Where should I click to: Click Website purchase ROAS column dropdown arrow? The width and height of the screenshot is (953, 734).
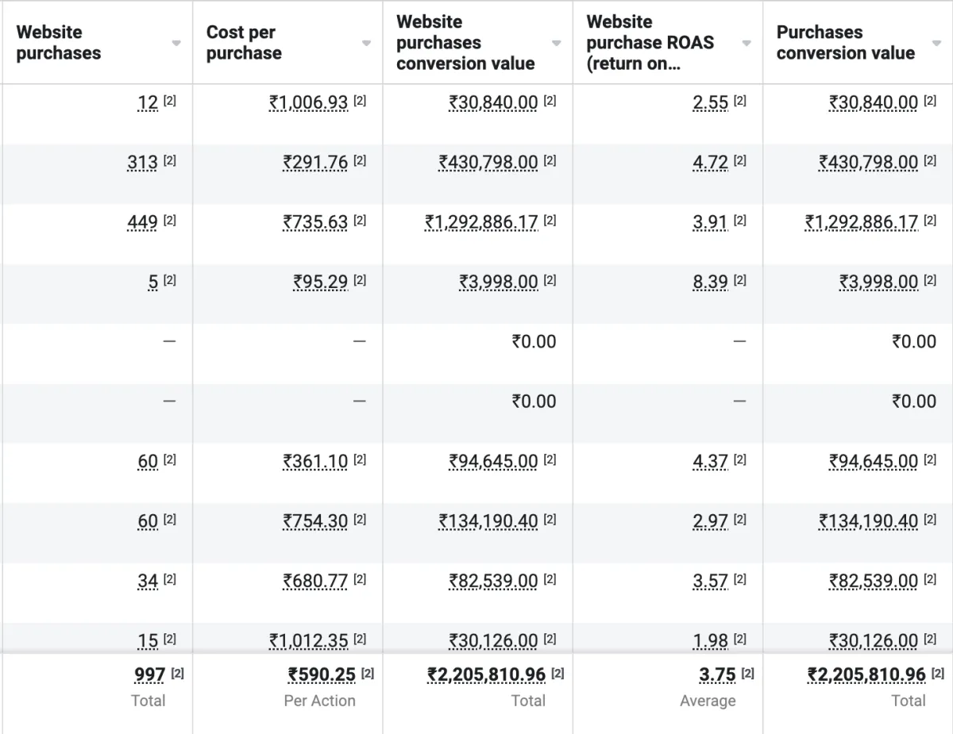(x=747, y=43)
